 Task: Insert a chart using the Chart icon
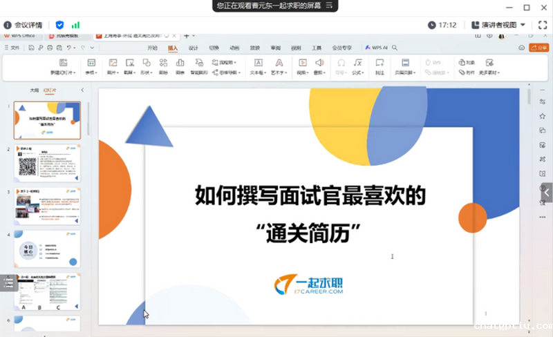(180, 63)
